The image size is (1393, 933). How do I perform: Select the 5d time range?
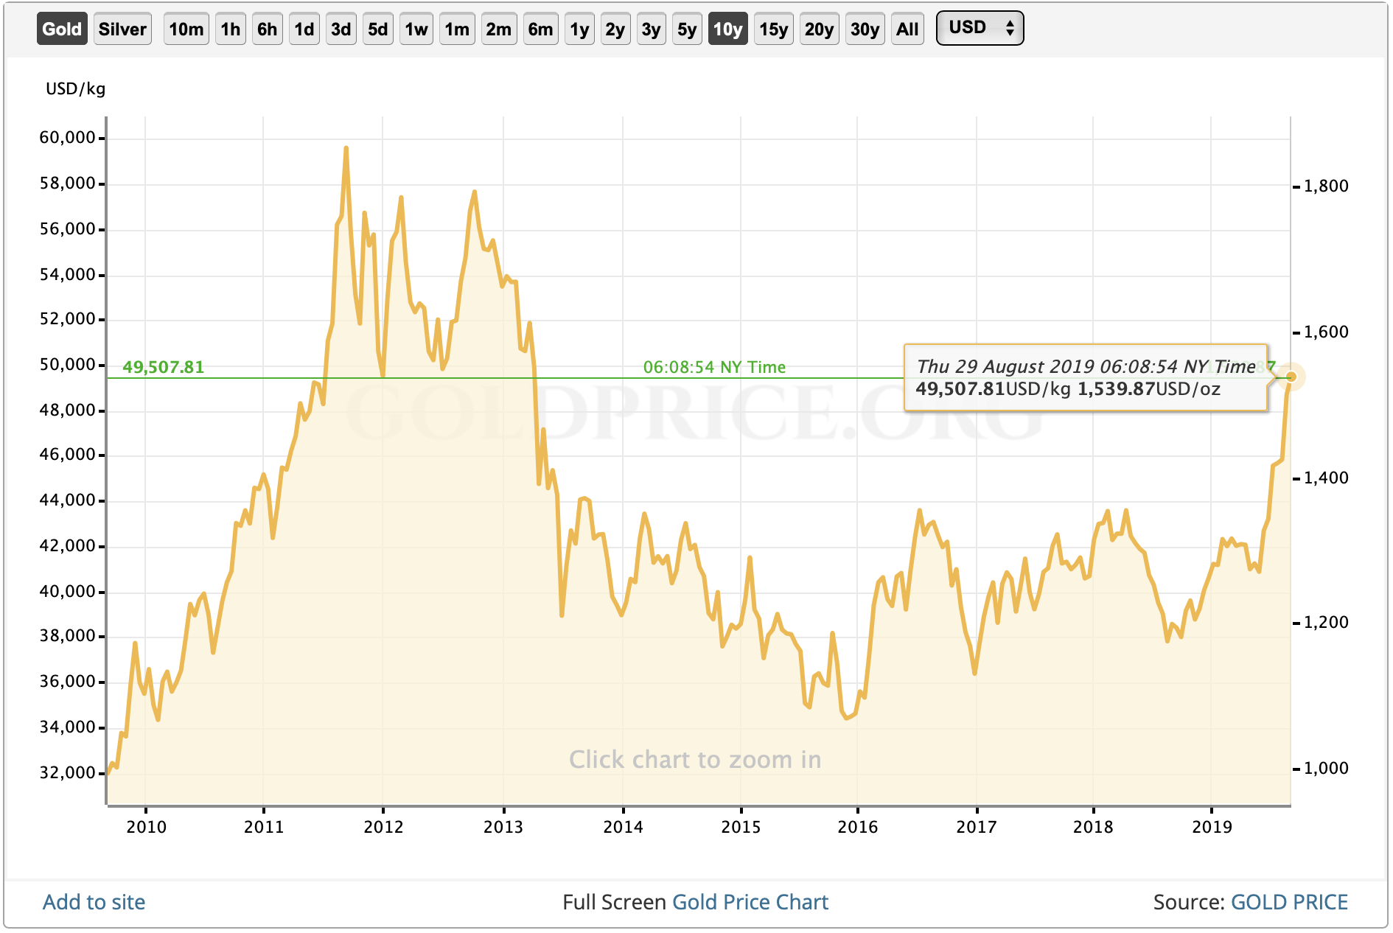378,29
